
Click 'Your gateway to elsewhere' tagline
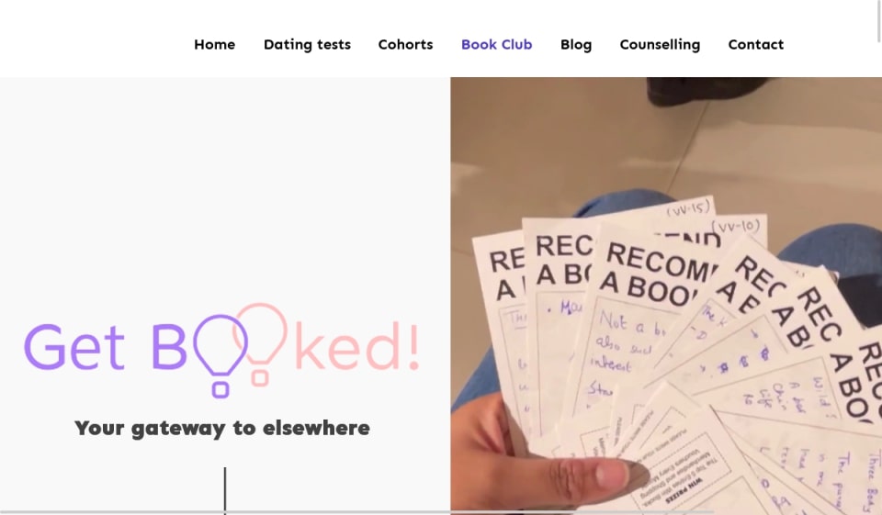tap(222, 428)
